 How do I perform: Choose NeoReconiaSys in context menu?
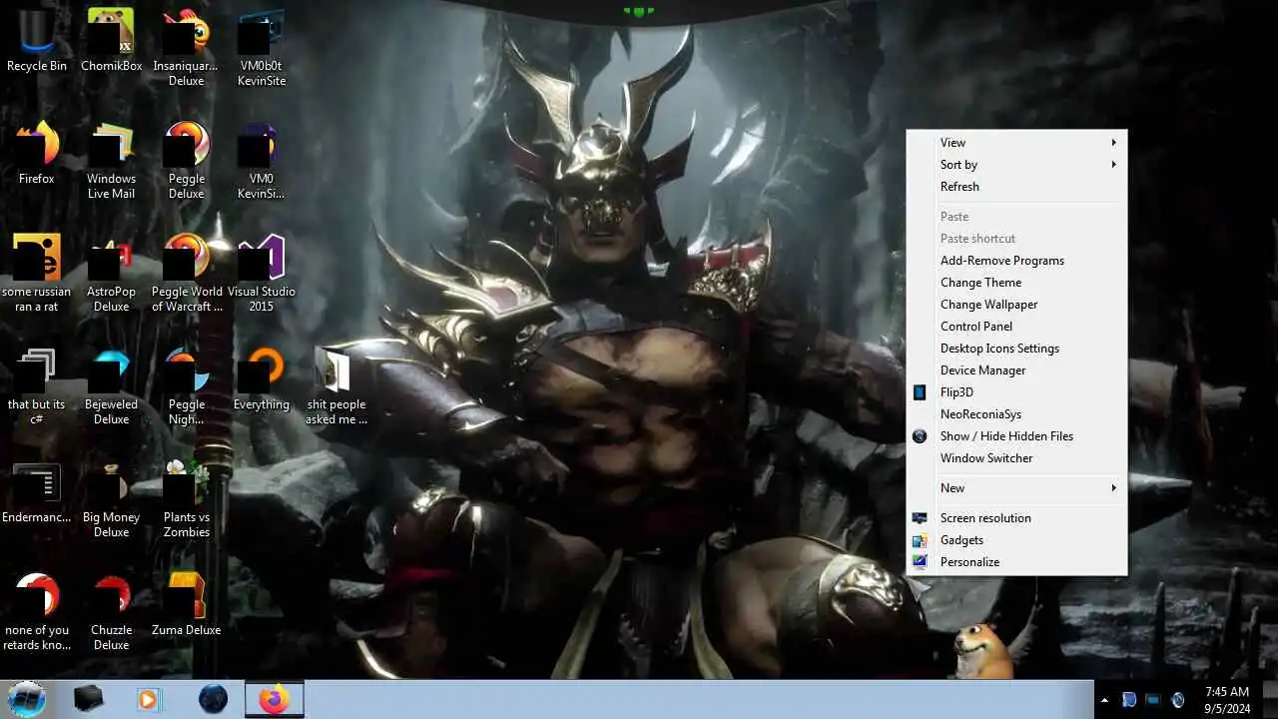pos(1016,414)
